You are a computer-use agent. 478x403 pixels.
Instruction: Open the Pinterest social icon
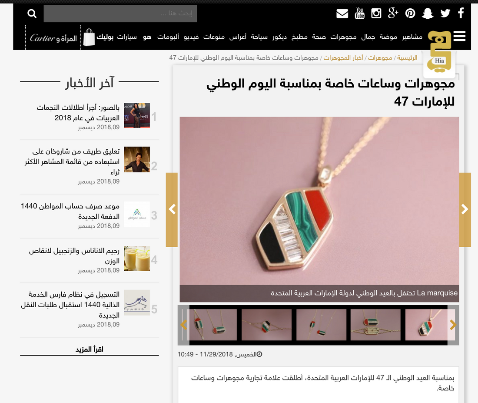click(x=410, y=13)
